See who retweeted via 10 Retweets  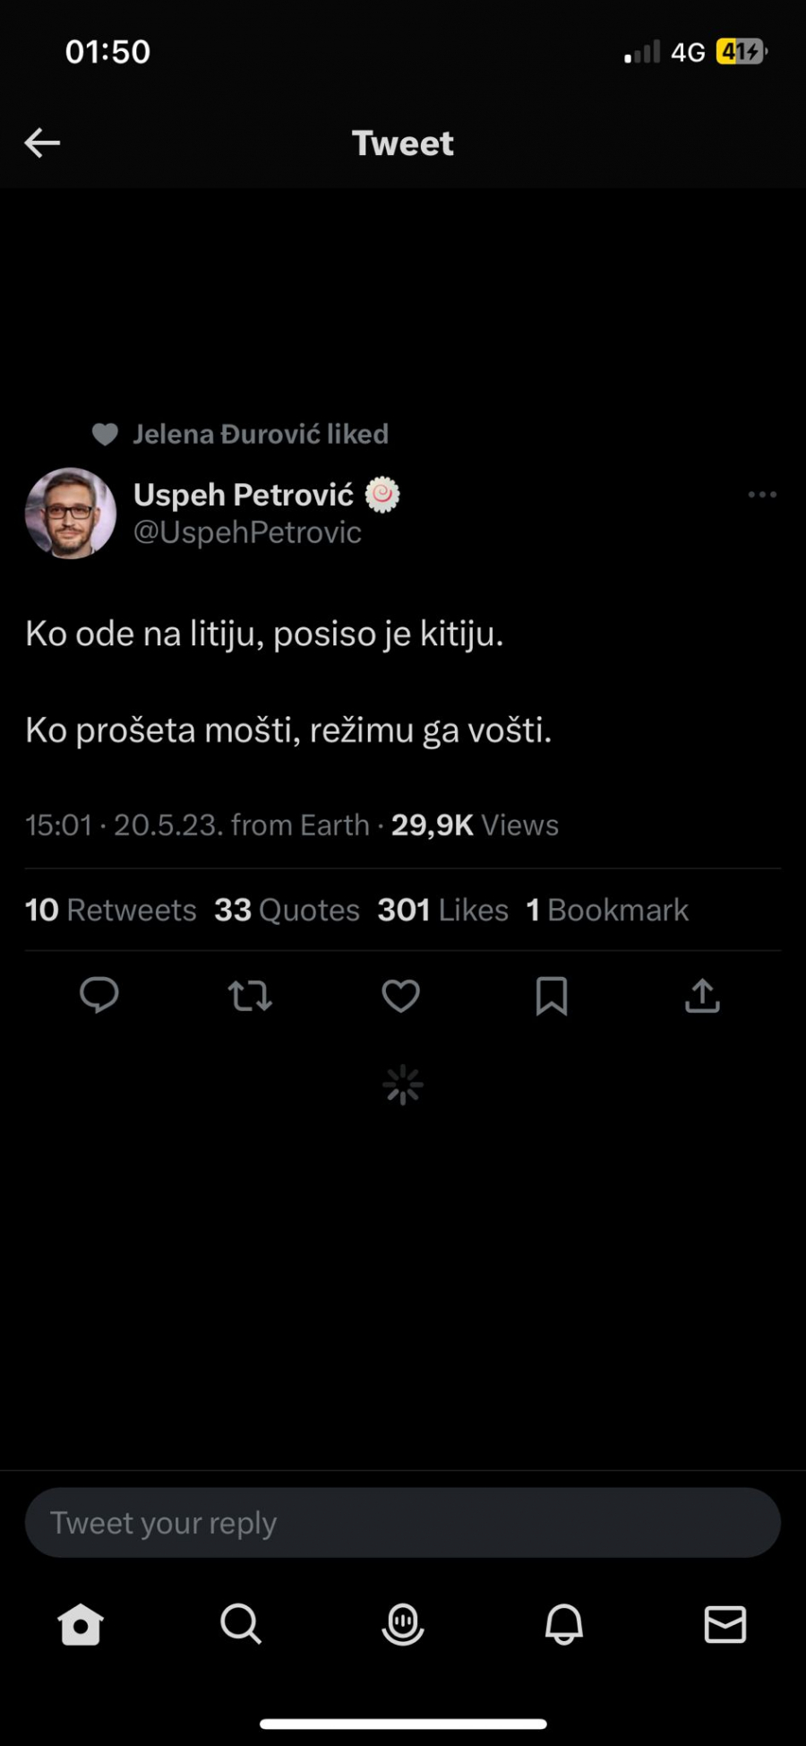(110, 909)
